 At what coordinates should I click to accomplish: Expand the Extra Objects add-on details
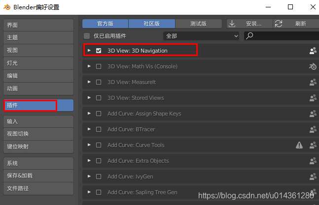pos(89,161)
